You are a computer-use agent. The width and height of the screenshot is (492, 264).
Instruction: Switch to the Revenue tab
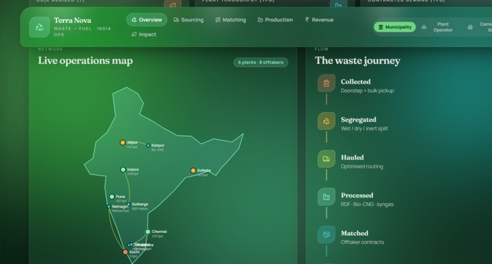click(x=319, y=20)
